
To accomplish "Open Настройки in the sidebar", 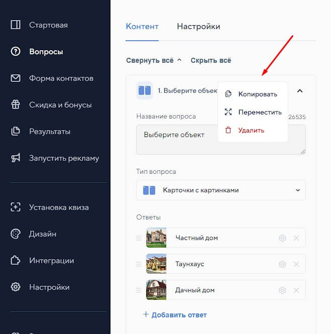I will (49, 287).
